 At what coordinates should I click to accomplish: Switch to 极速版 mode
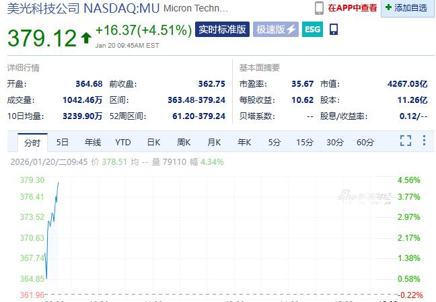[x=276, y=29]
